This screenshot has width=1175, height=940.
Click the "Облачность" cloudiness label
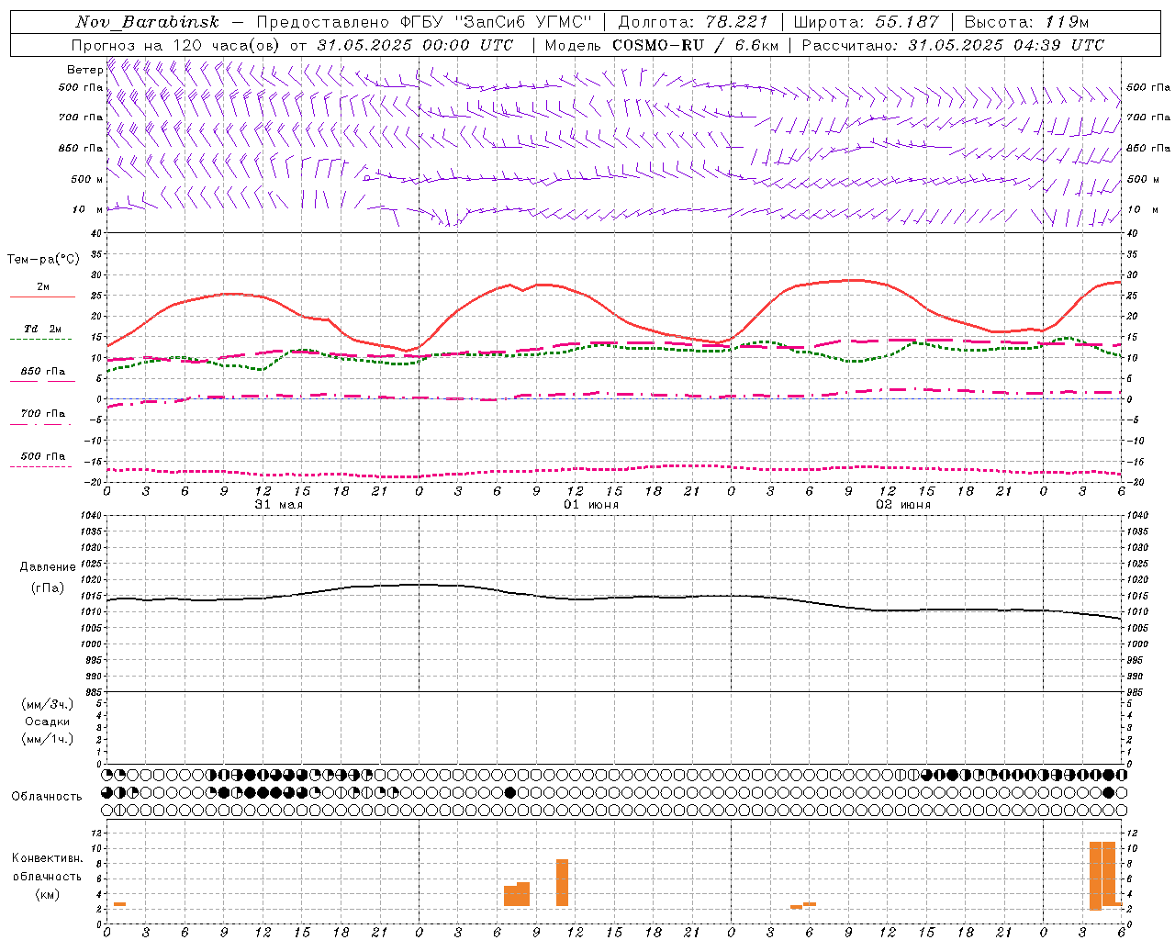click(47, 797)
